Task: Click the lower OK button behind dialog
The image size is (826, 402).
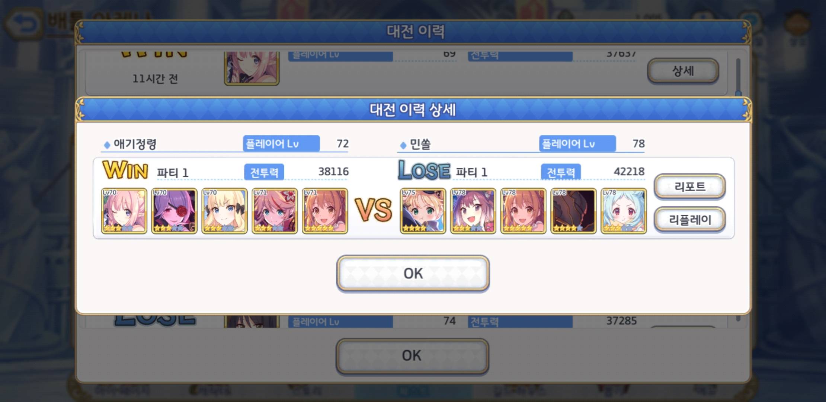Action: coord(412,356)
